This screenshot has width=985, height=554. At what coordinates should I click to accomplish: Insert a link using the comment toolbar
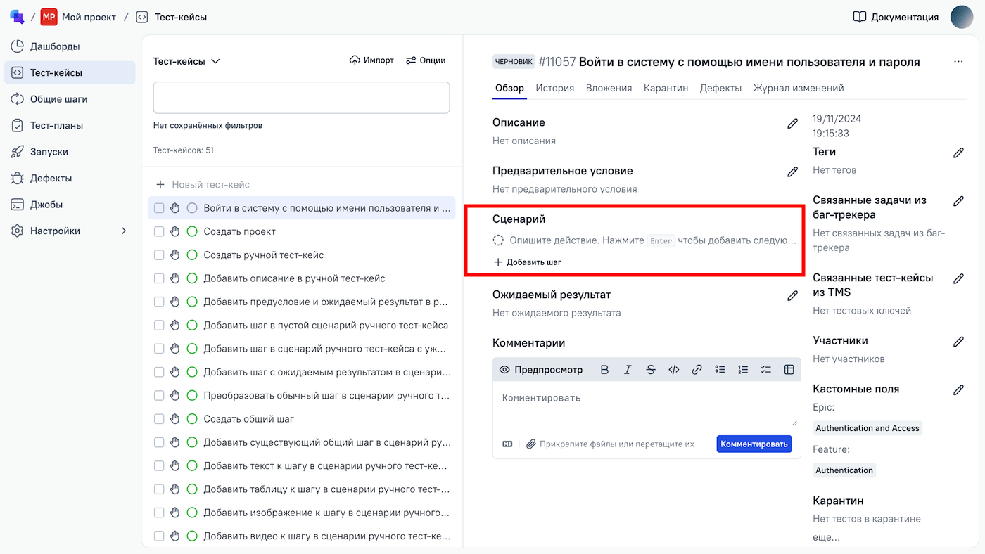click(x=697, y=370)
